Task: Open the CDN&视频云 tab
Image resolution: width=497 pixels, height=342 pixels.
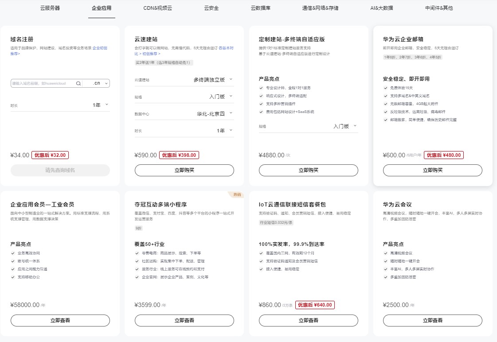Action: click(x=157, y=8)
